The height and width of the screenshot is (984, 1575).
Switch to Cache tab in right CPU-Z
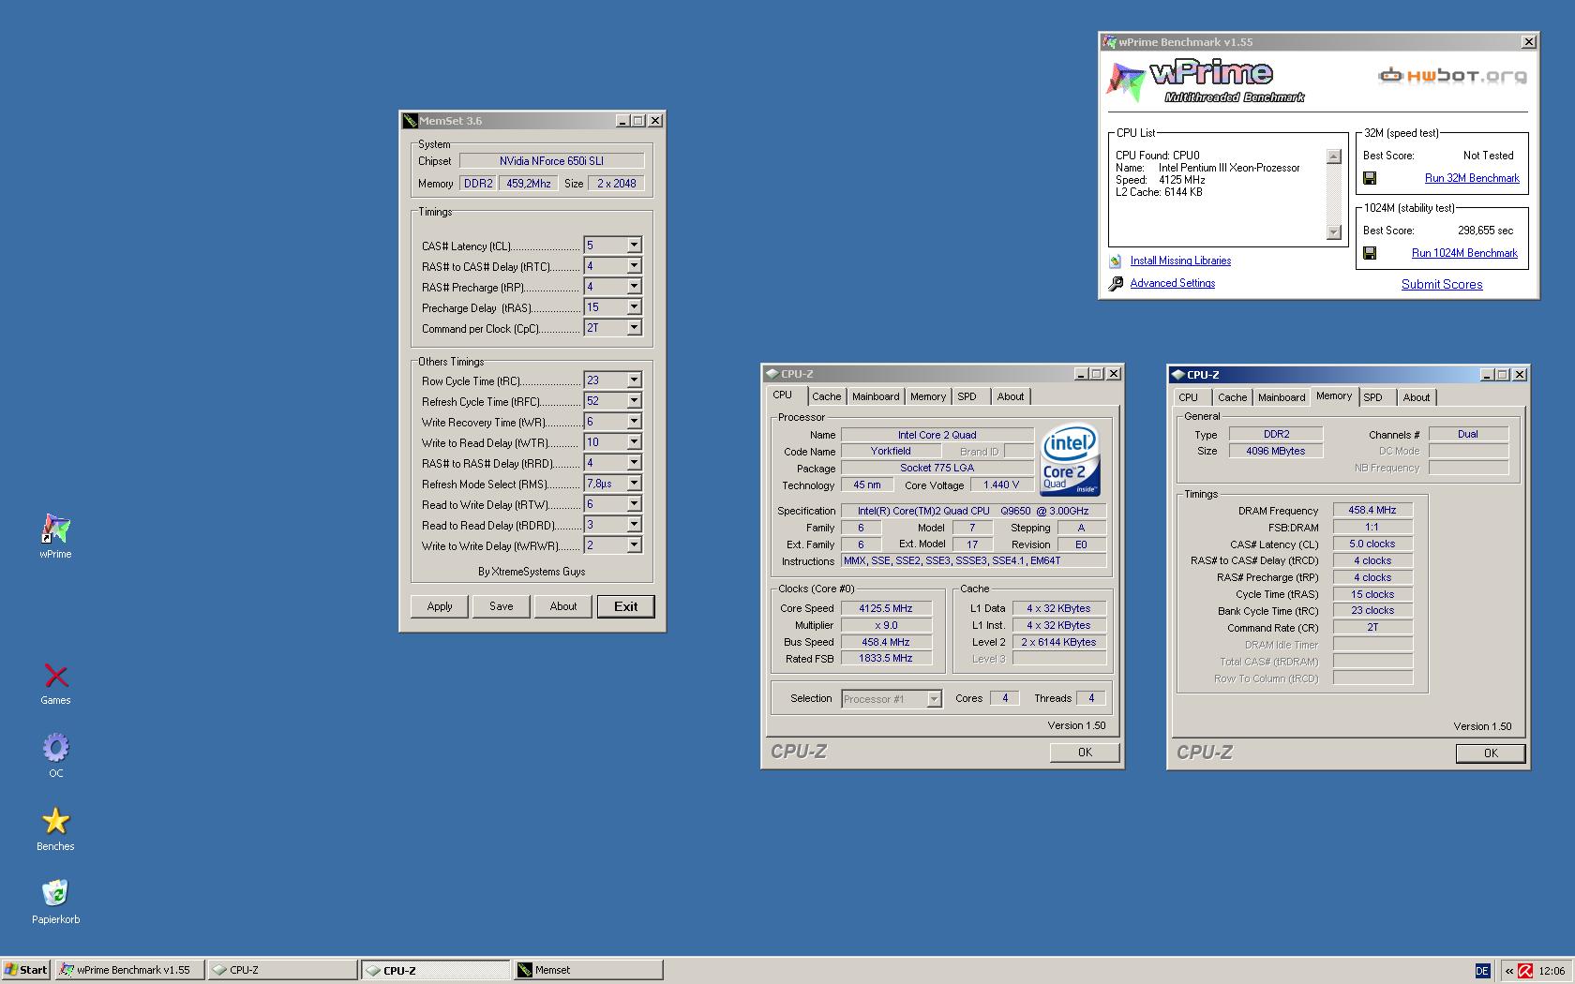coord(1232,397)
